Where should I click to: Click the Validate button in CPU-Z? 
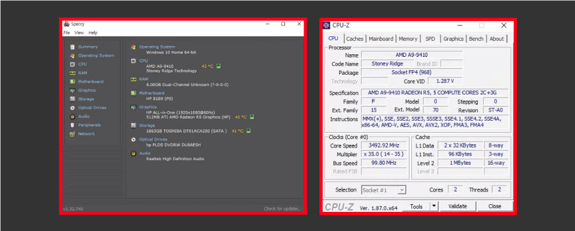(x=457, y=207)
